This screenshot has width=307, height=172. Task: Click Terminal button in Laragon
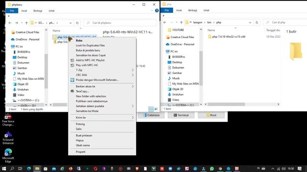(181, 115)
